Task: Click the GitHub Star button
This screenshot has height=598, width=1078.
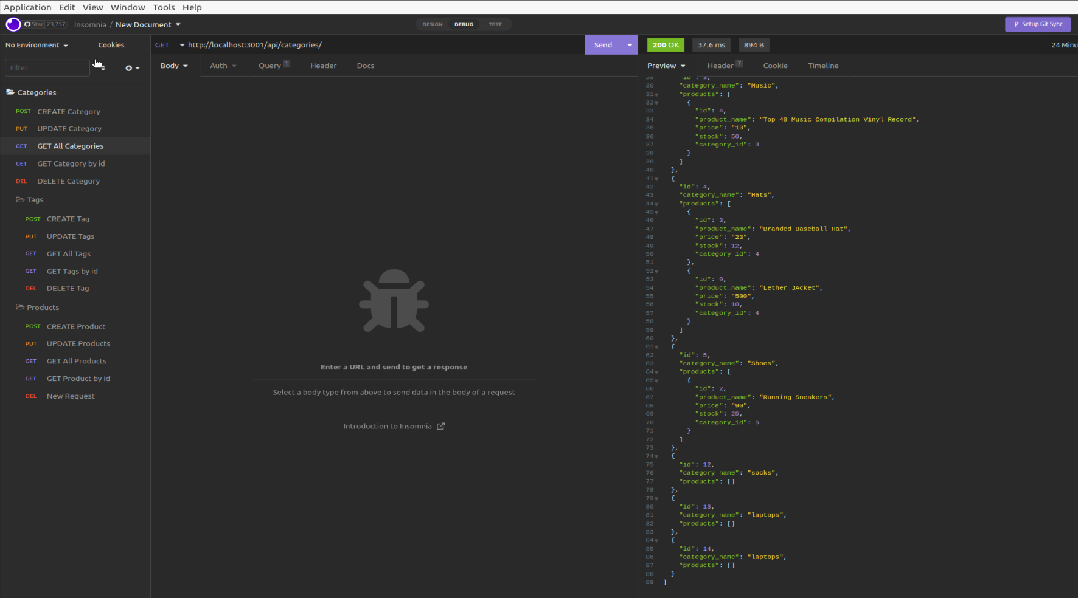Action: point(45,24)
